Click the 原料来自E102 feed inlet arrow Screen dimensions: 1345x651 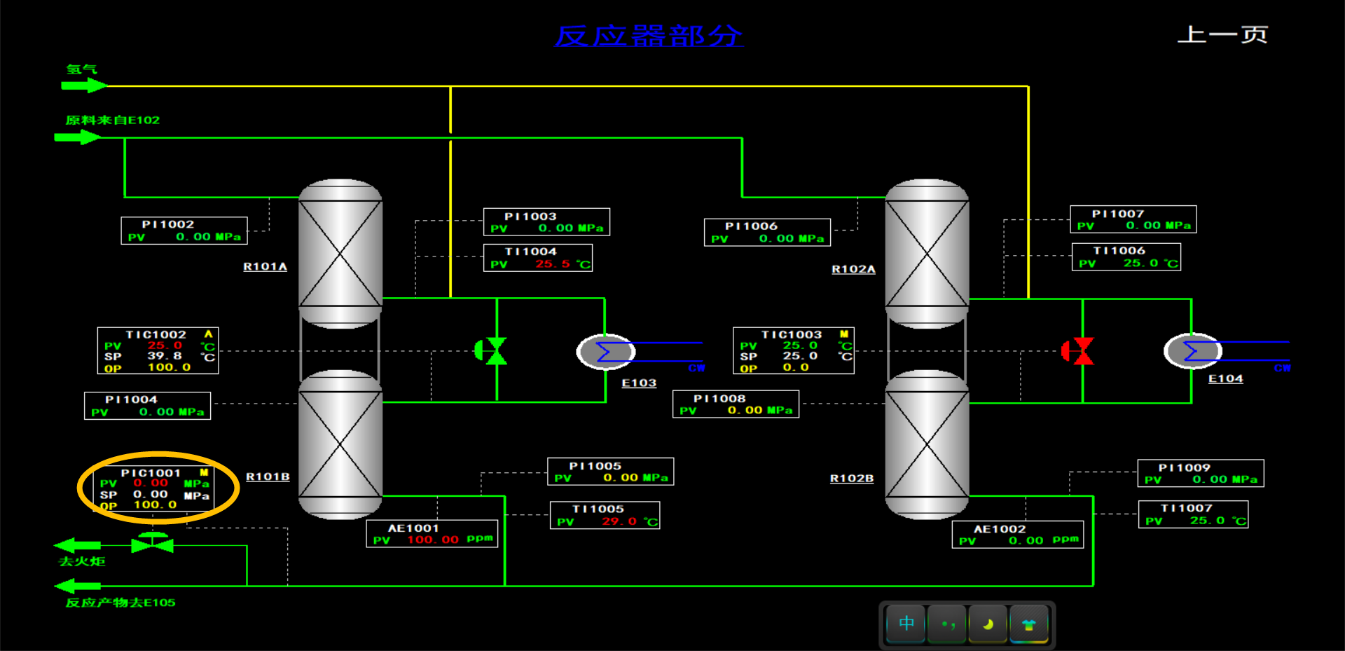pyautogui.click(x=78, y=137)
